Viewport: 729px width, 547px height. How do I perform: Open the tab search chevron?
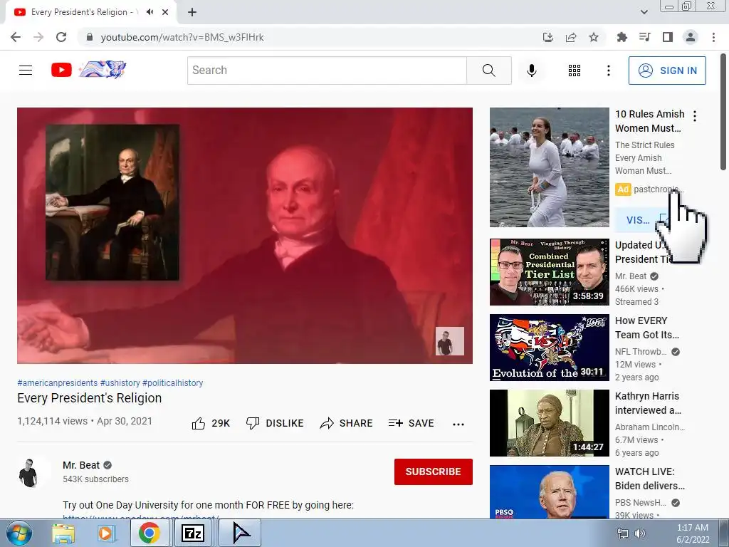click(644, 12)
